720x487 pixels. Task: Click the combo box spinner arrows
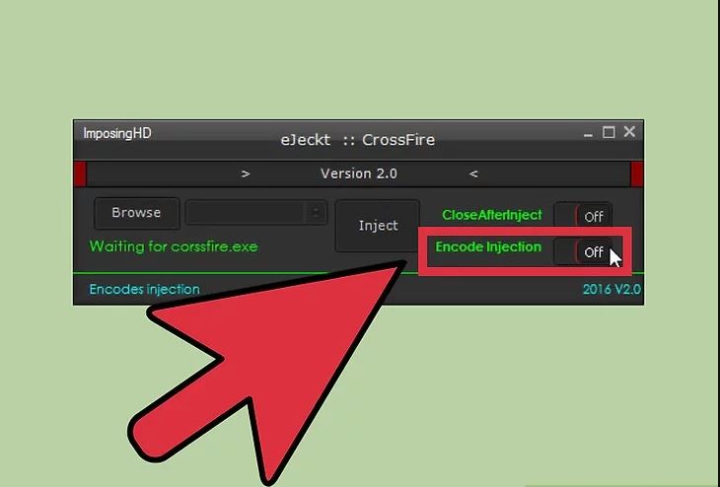[316, 213]
